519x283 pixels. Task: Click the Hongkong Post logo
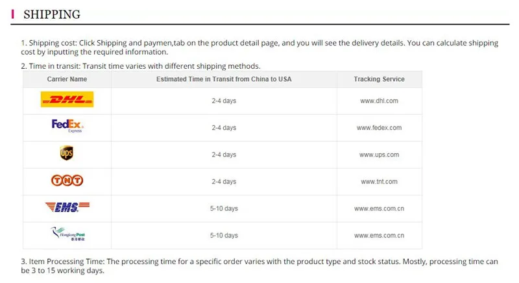[68, 234]
